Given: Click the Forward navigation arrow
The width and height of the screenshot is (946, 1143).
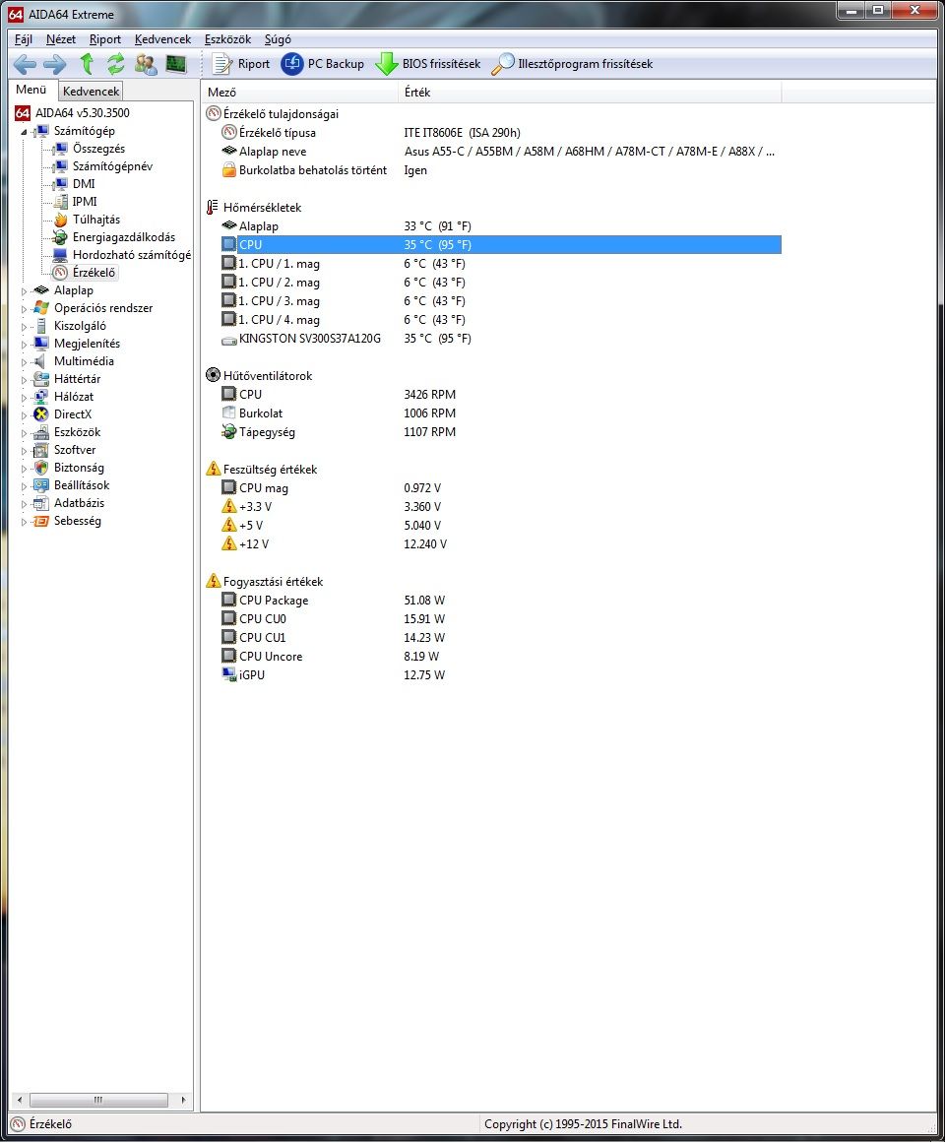Looking at the screenshot, I should (x=55, y=64).
